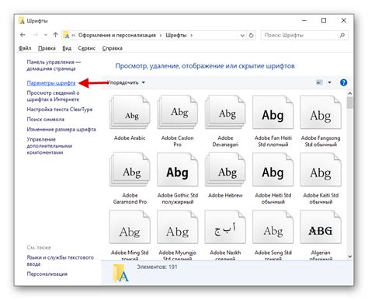368x300 pixels.
Task: Open the Сервис menu
Action: click(87, 48)
